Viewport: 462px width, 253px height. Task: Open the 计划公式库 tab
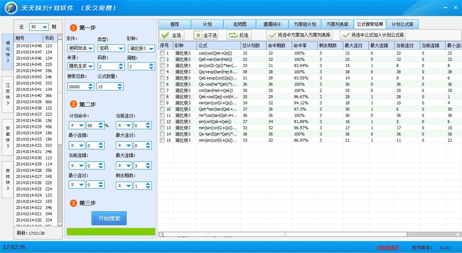pos(402,24)
